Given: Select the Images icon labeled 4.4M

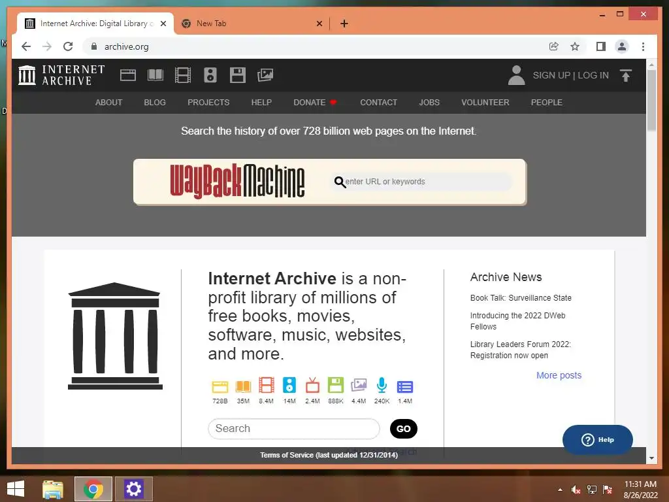Looking at the screenshot, I should (x=359, y=385).
